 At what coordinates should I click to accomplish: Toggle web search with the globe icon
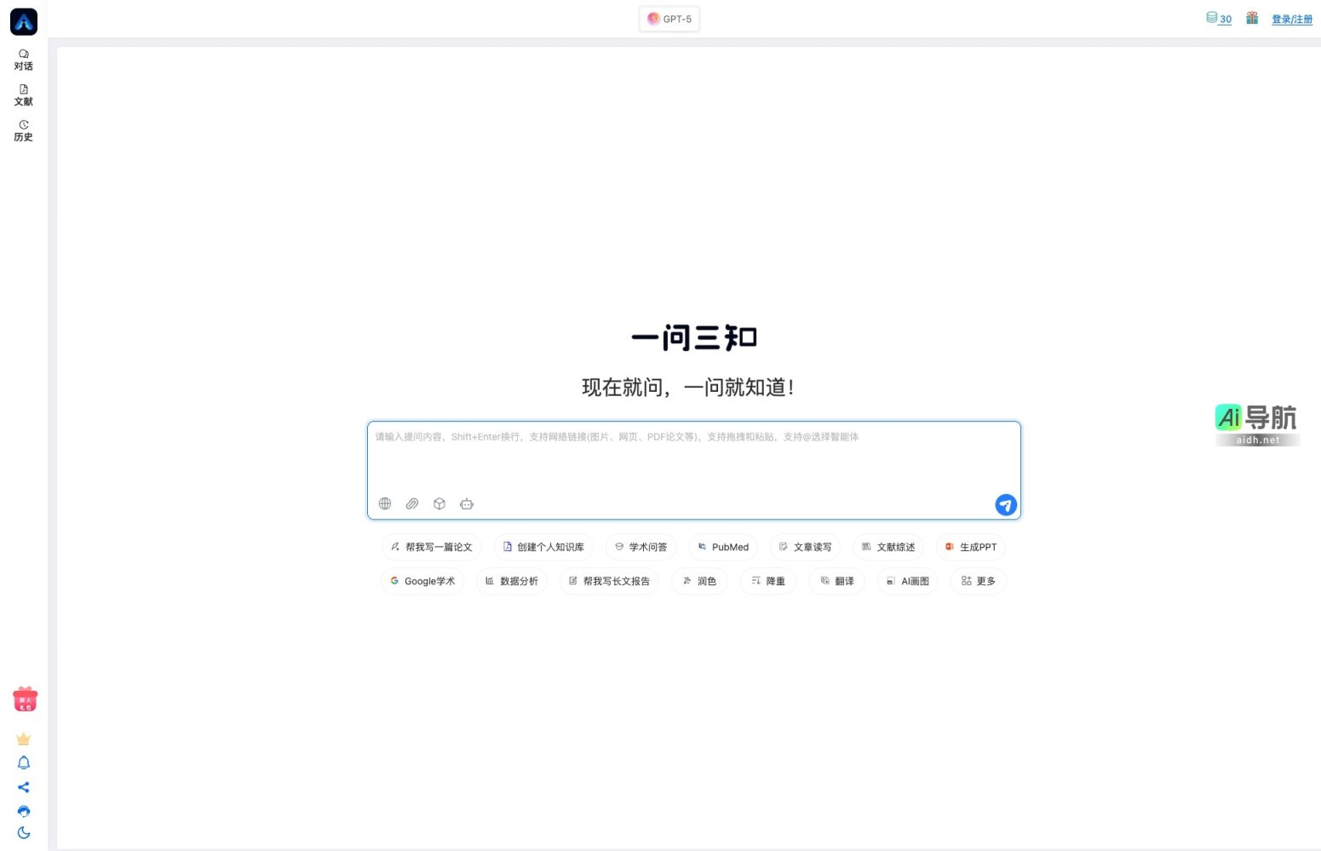(385, 503)
